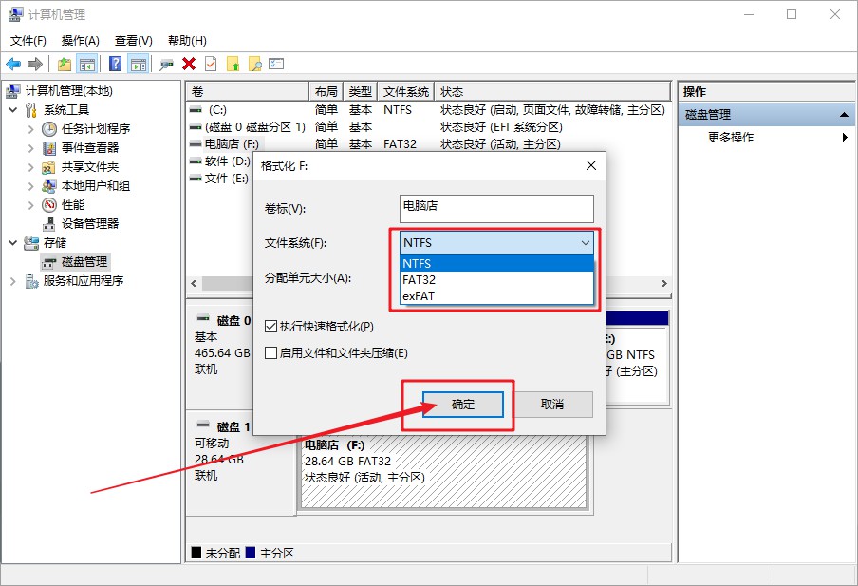The width and height of the screenshot is (858, 586).
Task: Toggle the console tree visibility icon
Action: point(87,64)
